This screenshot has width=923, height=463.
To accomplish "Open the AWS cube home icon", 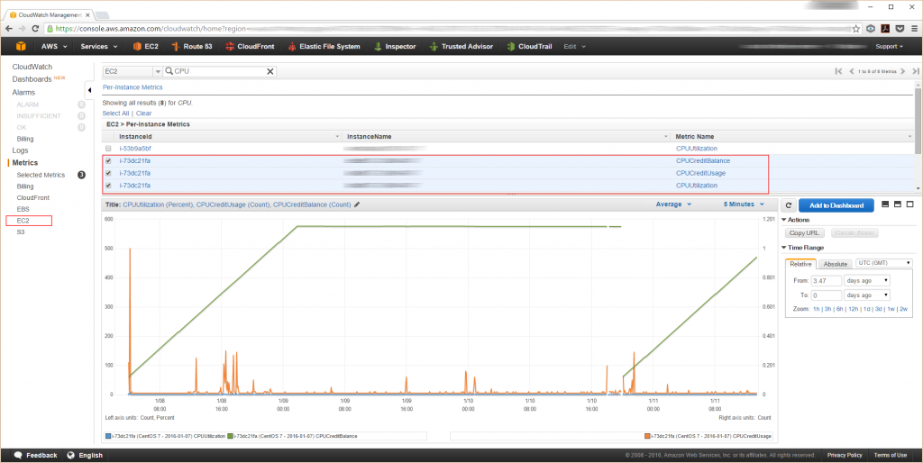I will pos(22,47).
